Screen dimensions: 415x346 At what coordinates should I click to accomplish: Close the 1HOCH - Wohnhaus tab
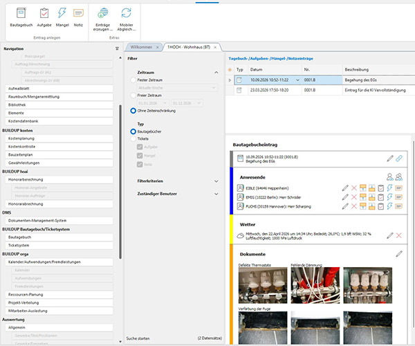click(215, 47)
